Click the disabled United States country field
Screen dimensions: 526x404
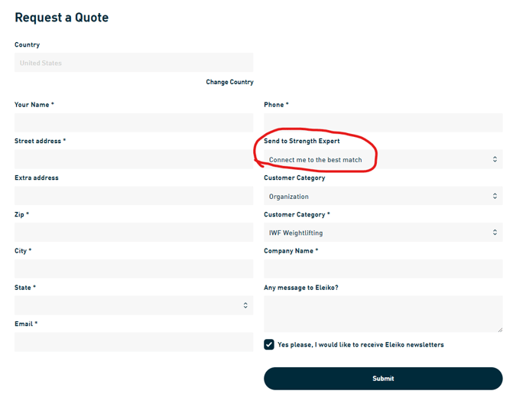tap(134, 63)
